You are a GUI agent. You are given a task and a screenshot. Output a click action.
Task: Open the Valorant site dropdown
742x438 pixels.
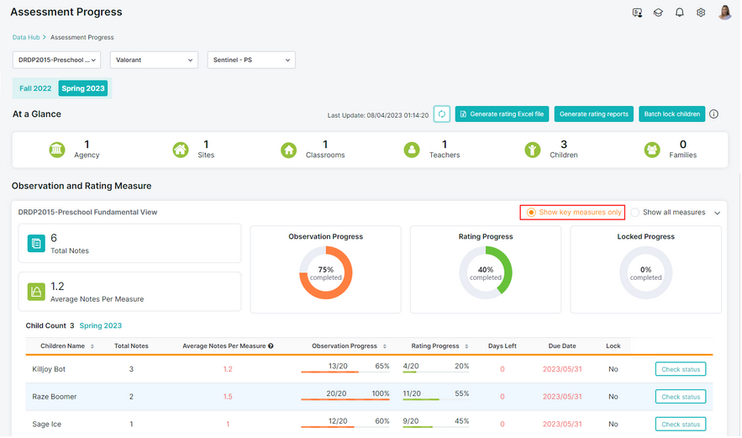pyautogui.click(x=154, y=61)
